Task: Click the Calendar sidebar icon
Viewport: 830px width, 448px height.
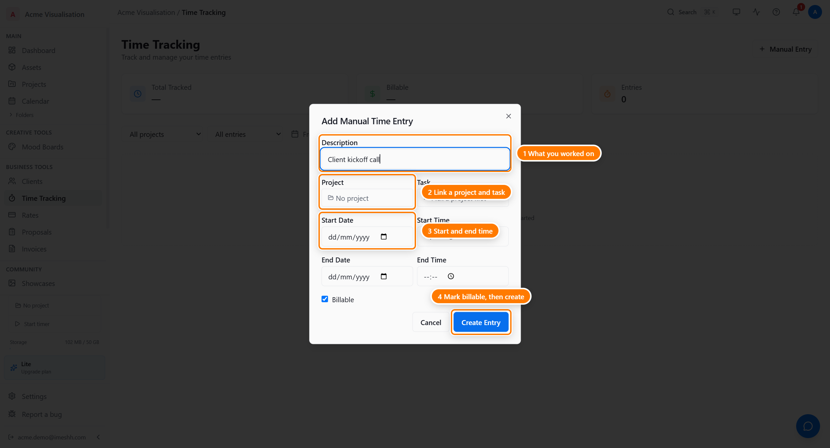Action: pos(12,101)
